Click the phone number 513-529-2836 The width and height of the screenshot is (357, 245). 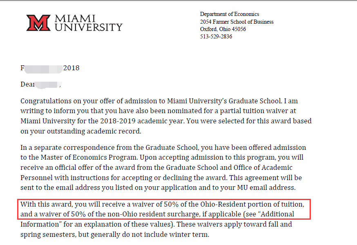pos(216,36)
